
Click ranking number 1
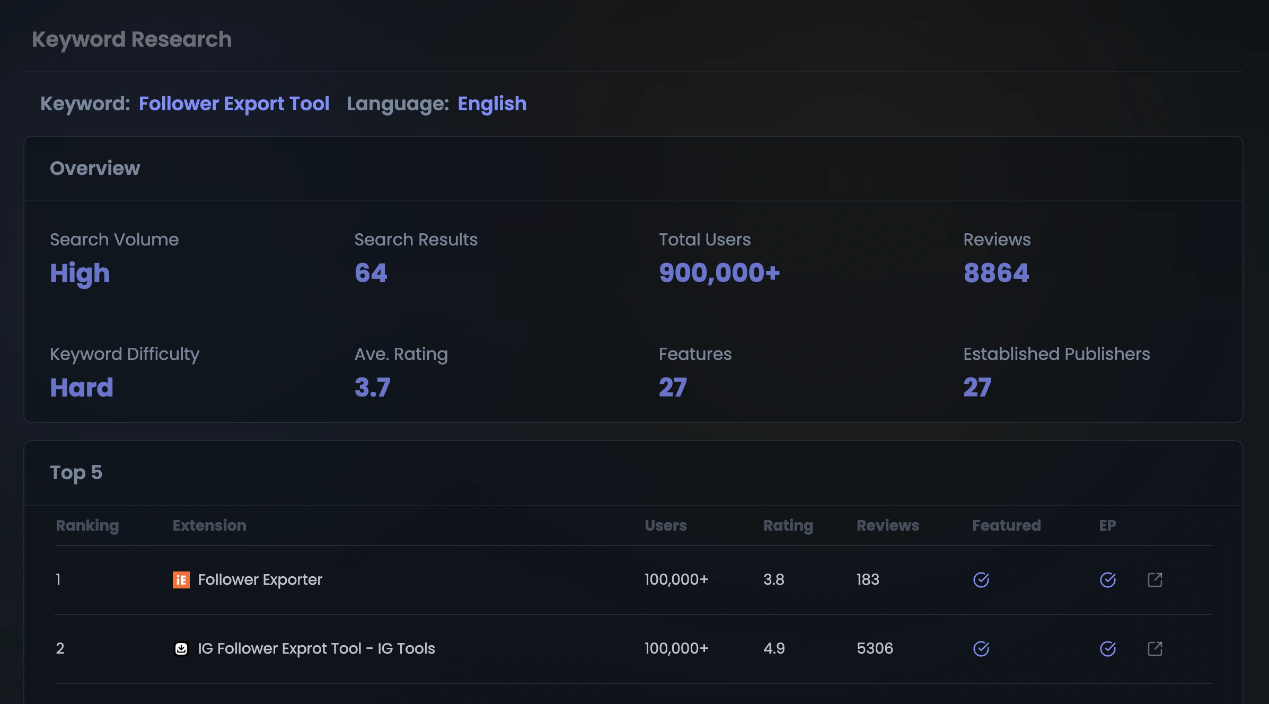pos(58,579)
